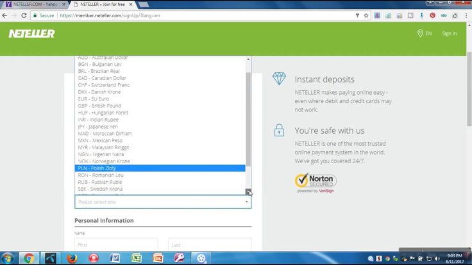The image size is (472, 265).
Task: Click the Norton Secured badge
Action: pyautogui.click(x=316, y=182)
